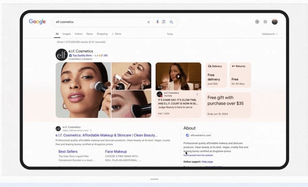Open Google Lens image search icon
The image size is (308, 187).
164,22
